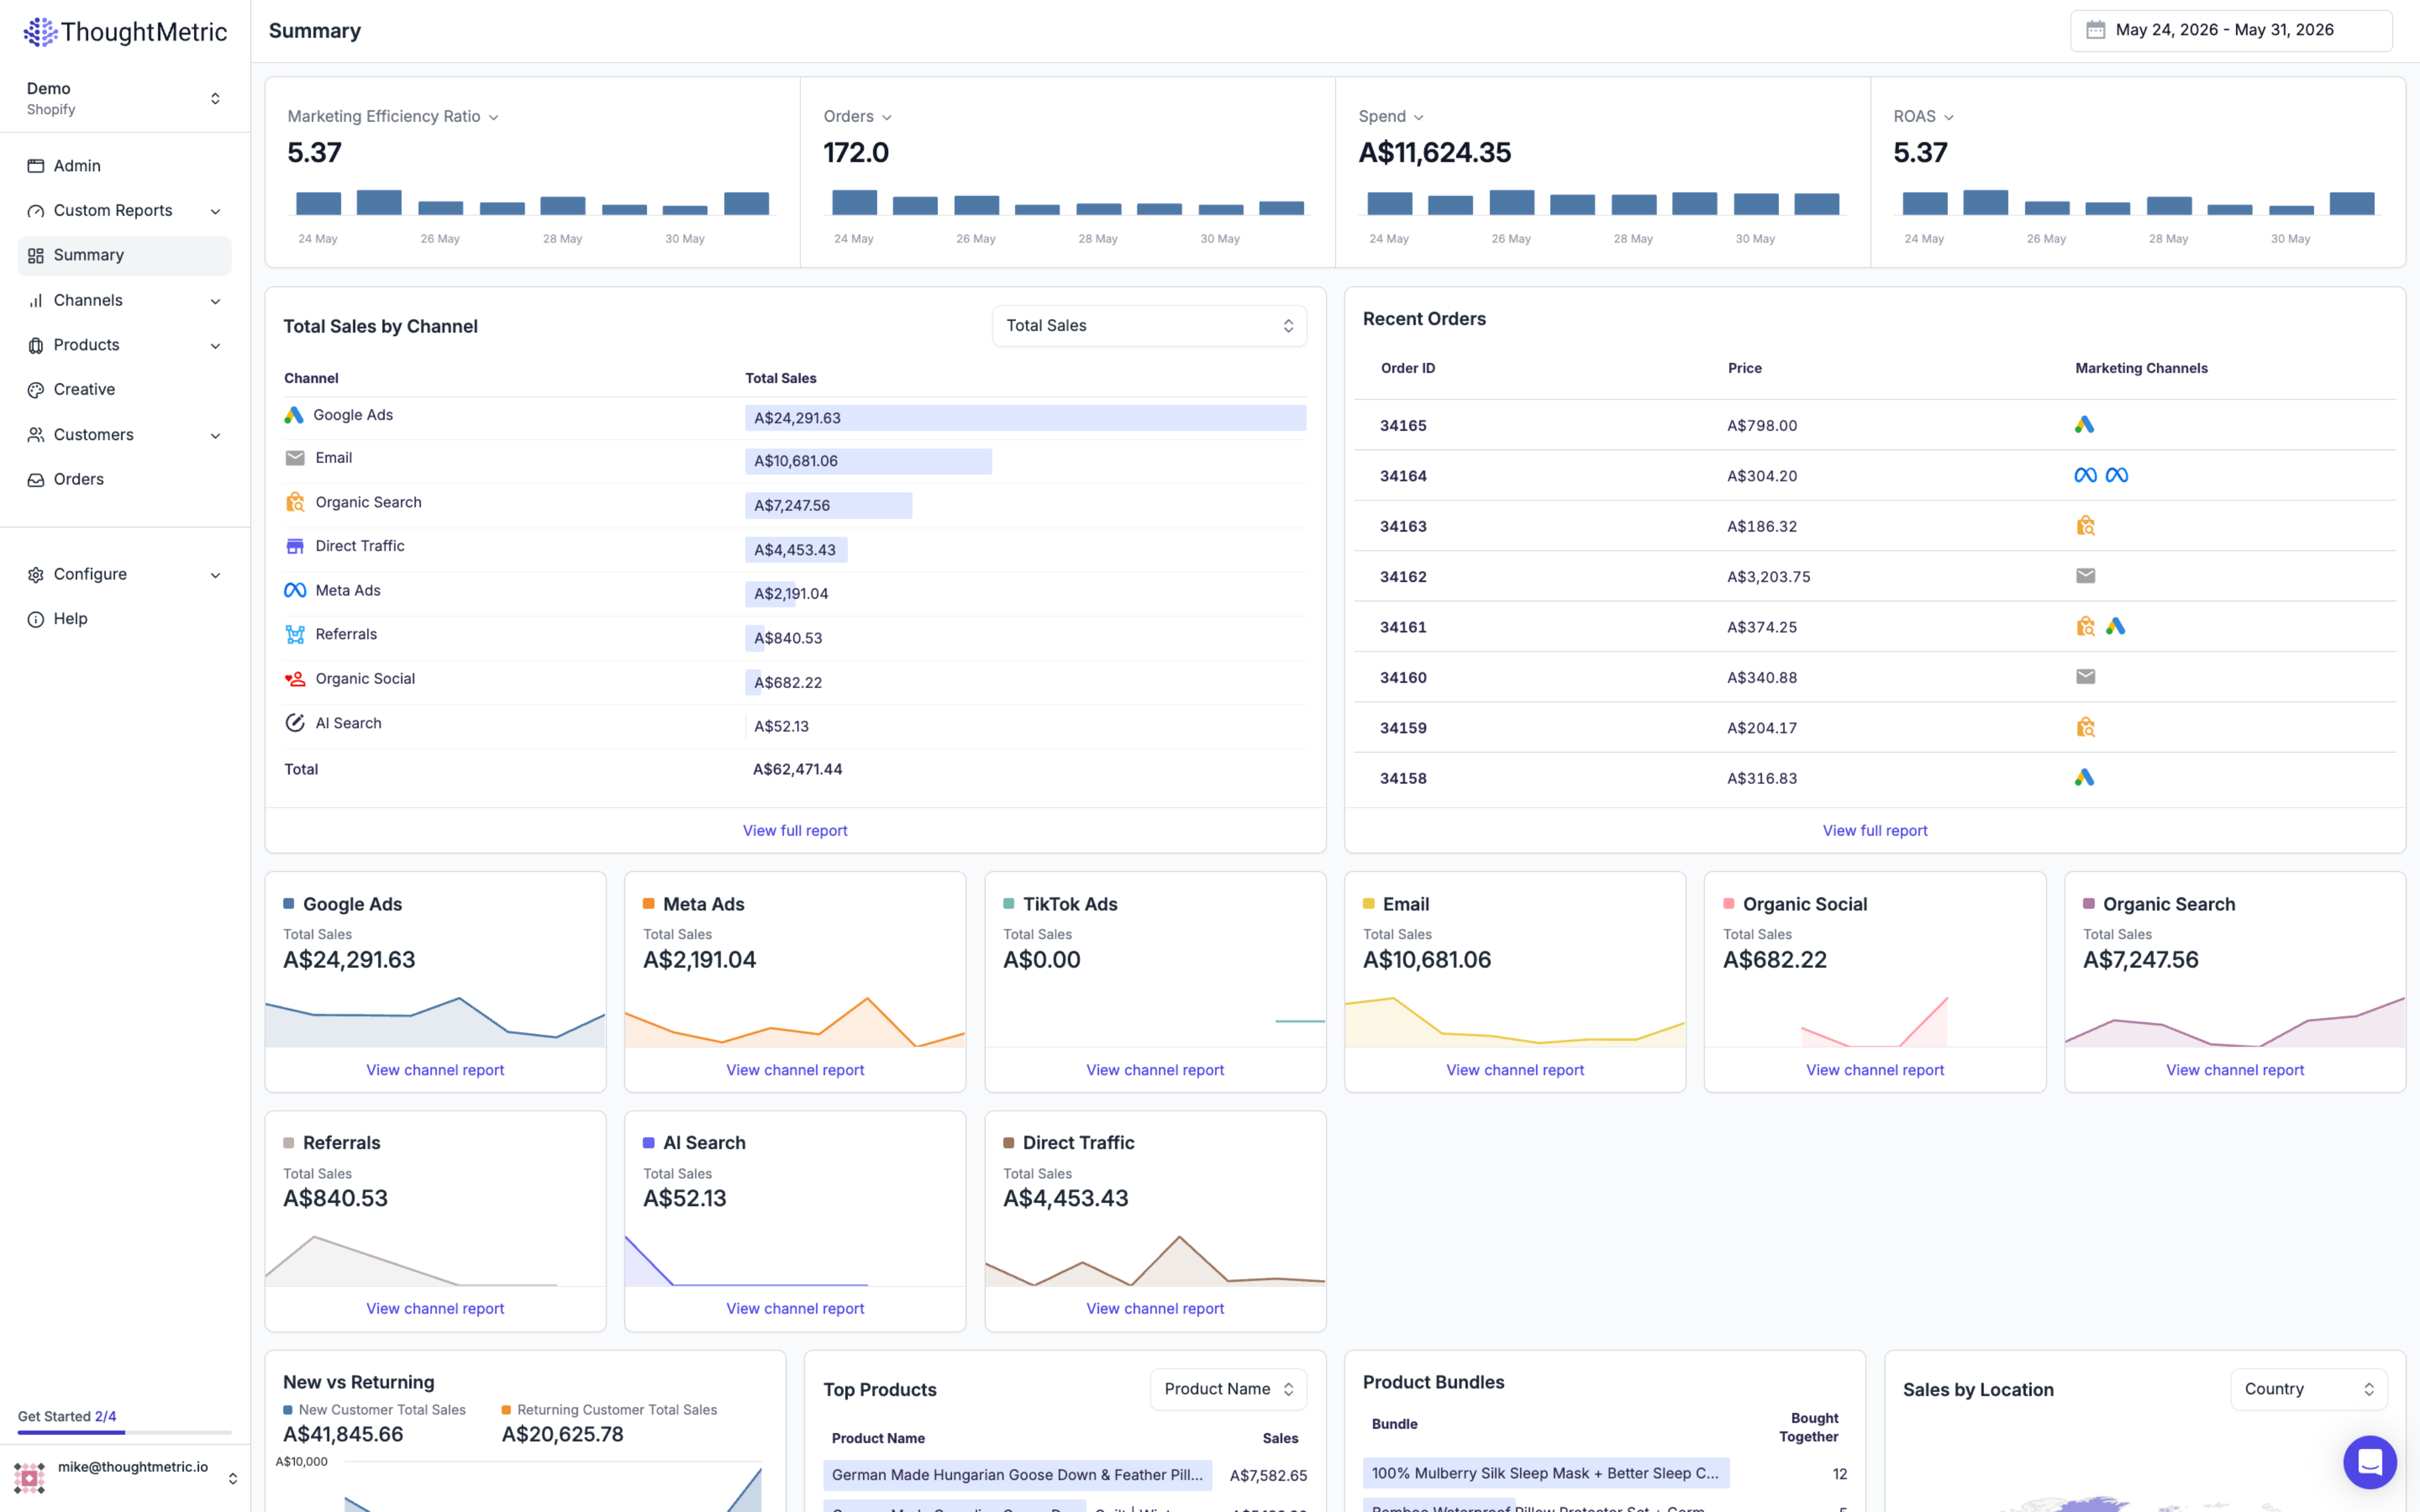
Task: Open the Help page
Action: coord(124,619)
